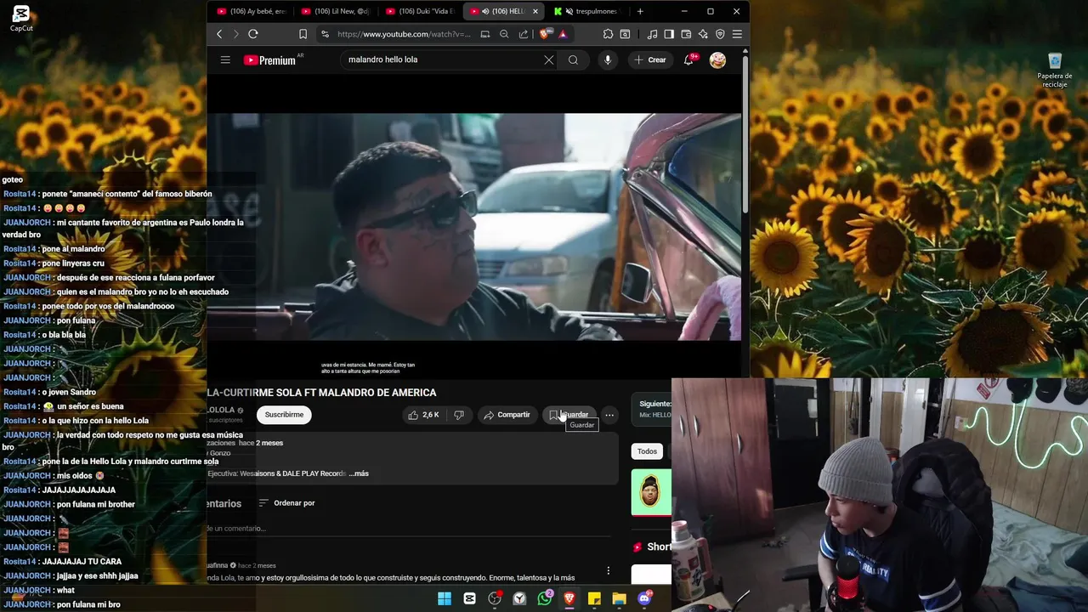Go back in browser history

(219, 34)
